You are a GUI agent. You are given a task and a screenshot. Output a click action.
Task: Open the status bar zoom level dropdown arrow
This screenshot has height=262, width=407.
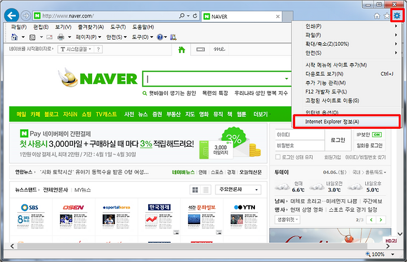click(x=393, y=254)
